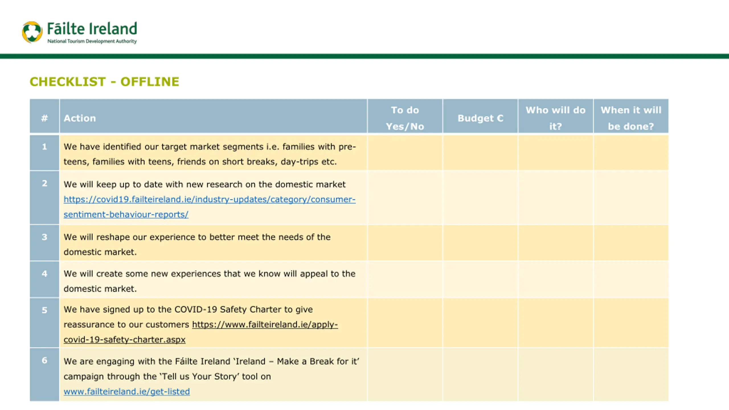
Task: Click the Who will do it? header
Action: (555, 118)
